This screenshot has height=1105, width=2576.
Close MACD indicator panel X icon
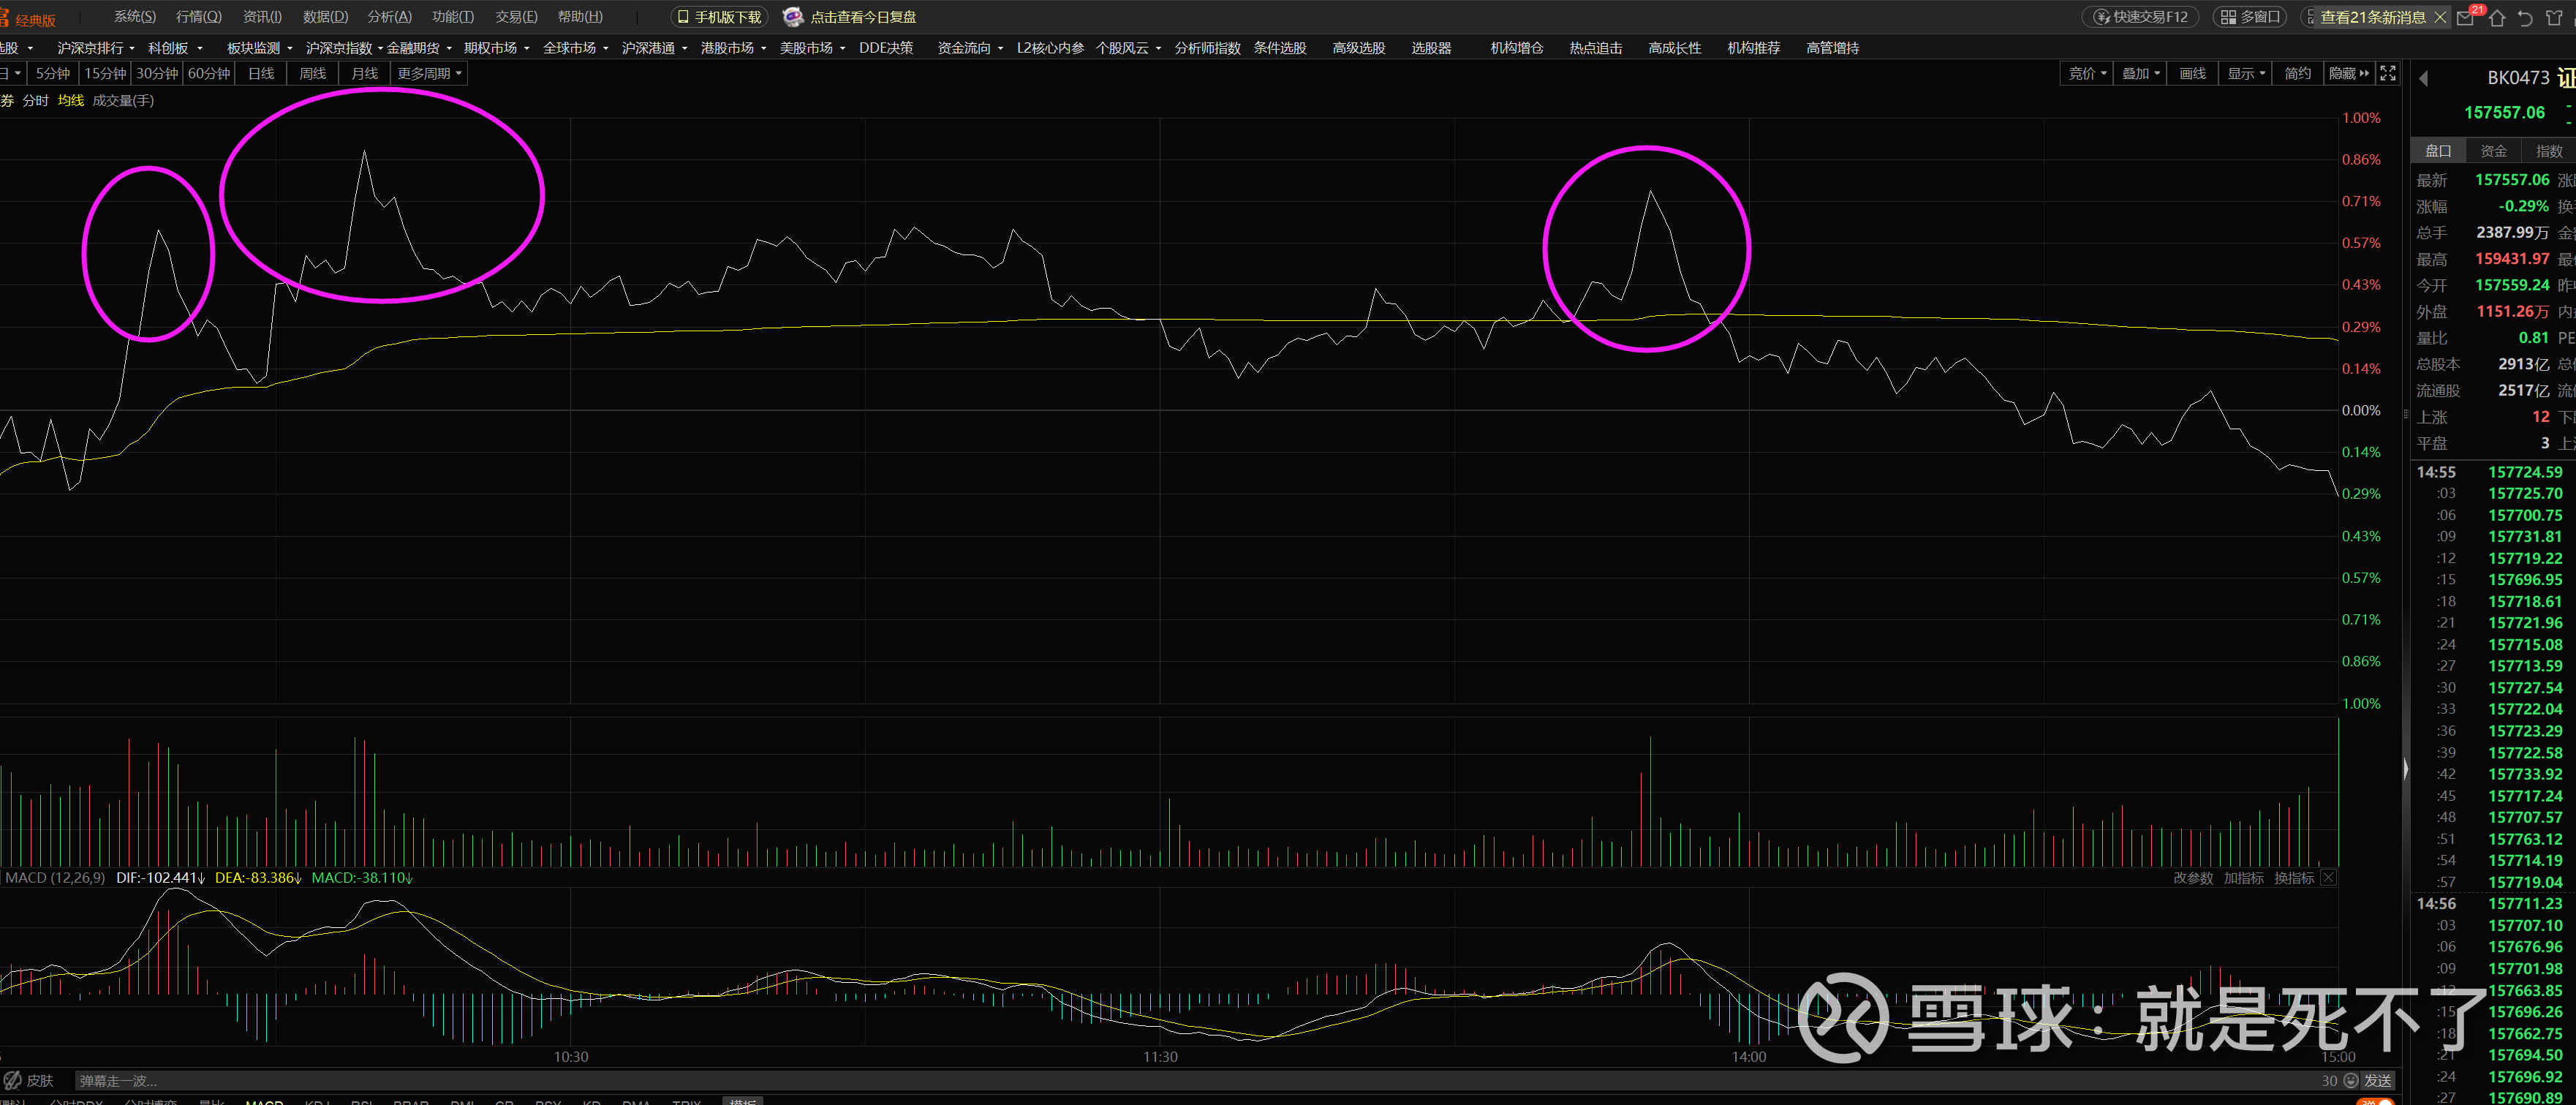(2329, 877)
